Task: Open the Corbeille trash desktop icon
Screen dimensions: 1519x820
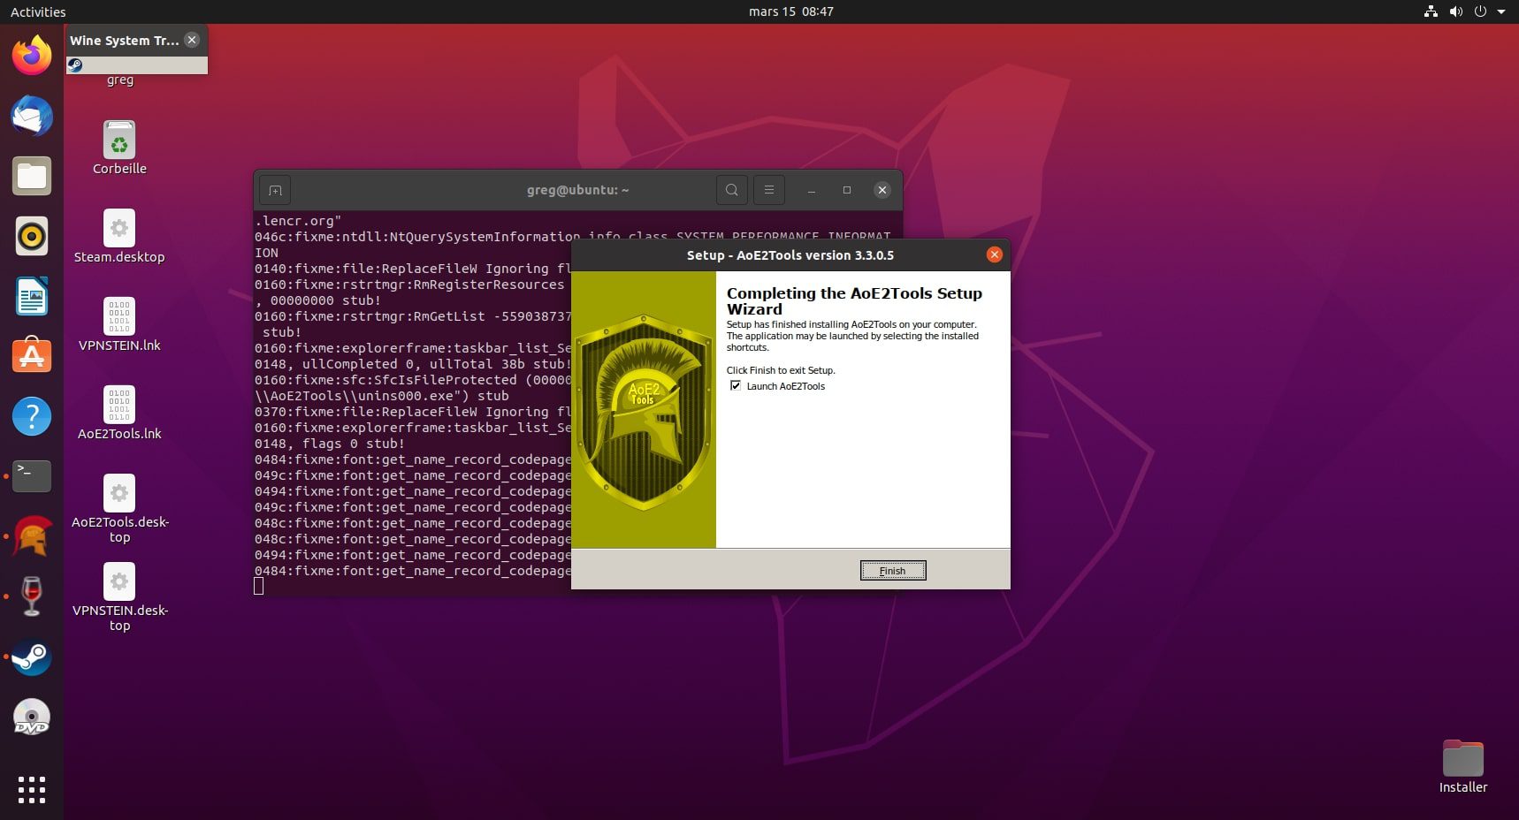Action: tap(119, 148)
